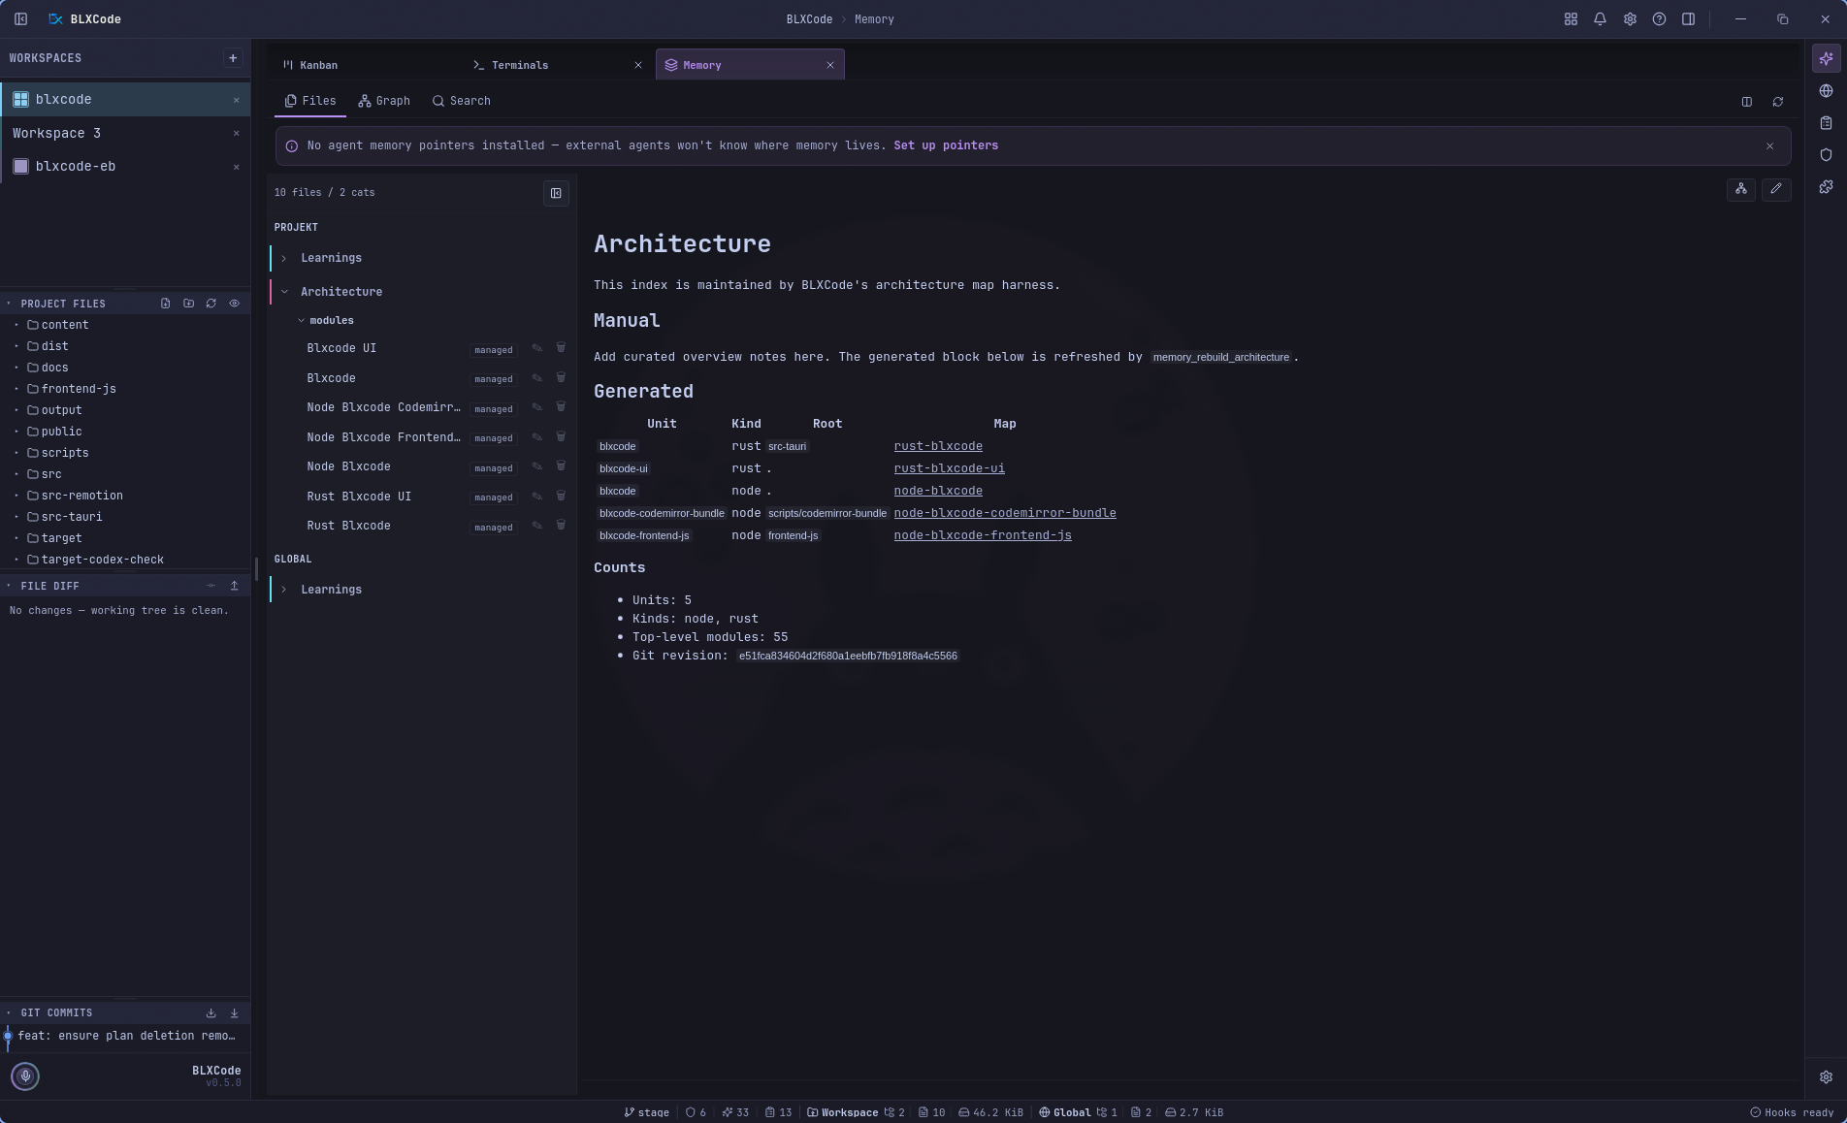Select the feat: ensure plan deletion commit
The width and height of the screenshot is (1847, 1123).
pyautogui.click(x=125, y=1036)
